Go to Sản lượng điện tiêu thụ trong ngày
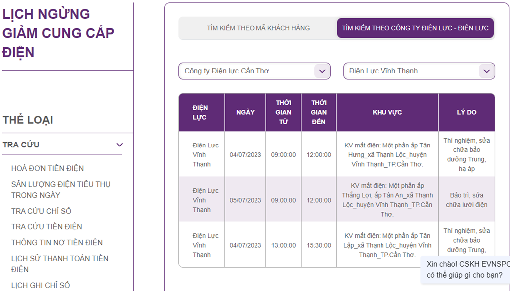 point(61,189)
